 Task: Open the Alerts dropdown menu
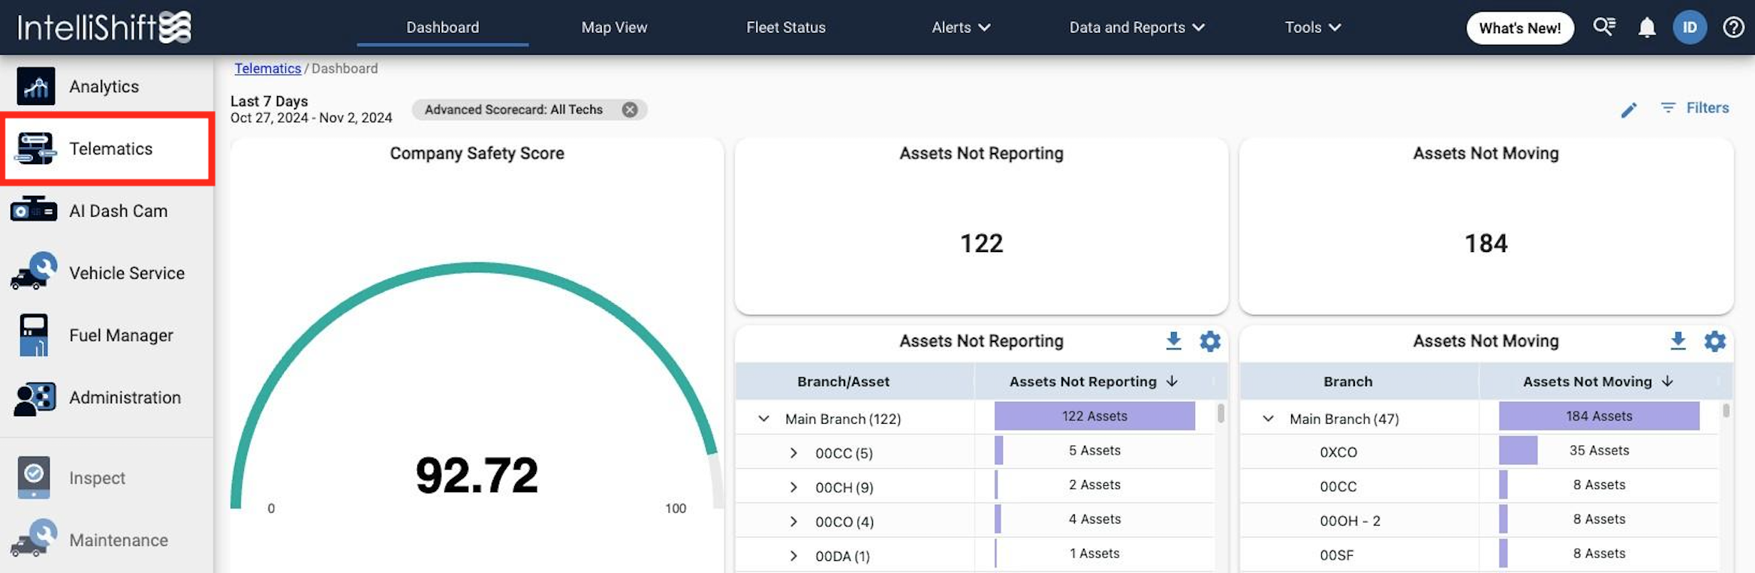[x=960, y=28]
